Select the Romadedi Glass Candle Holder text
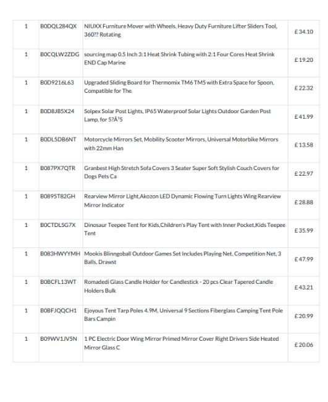This screenshot has width=328, height=402. point(179,286)
